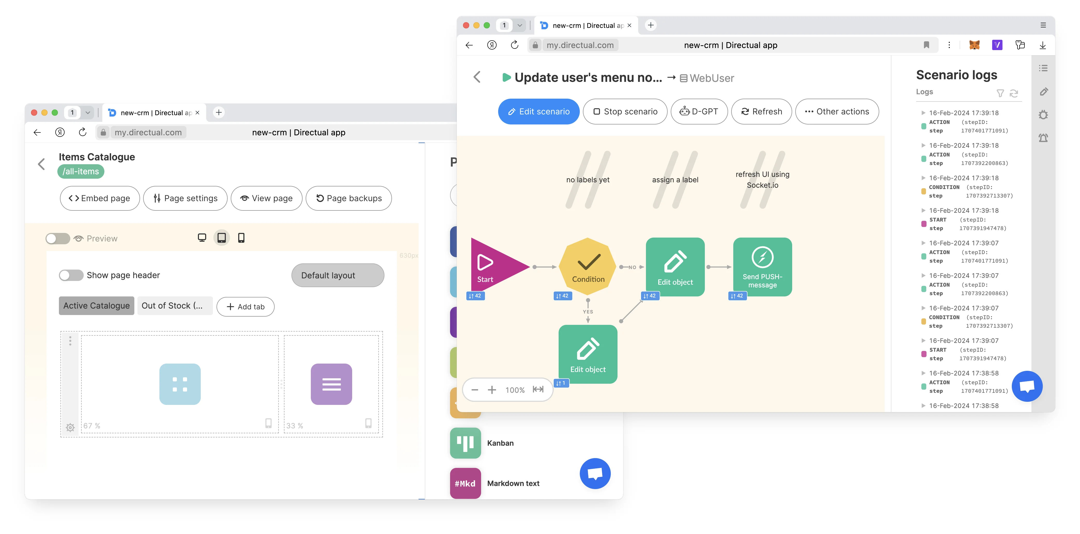Click the purple V browser extension

click(x=997, y=45)
